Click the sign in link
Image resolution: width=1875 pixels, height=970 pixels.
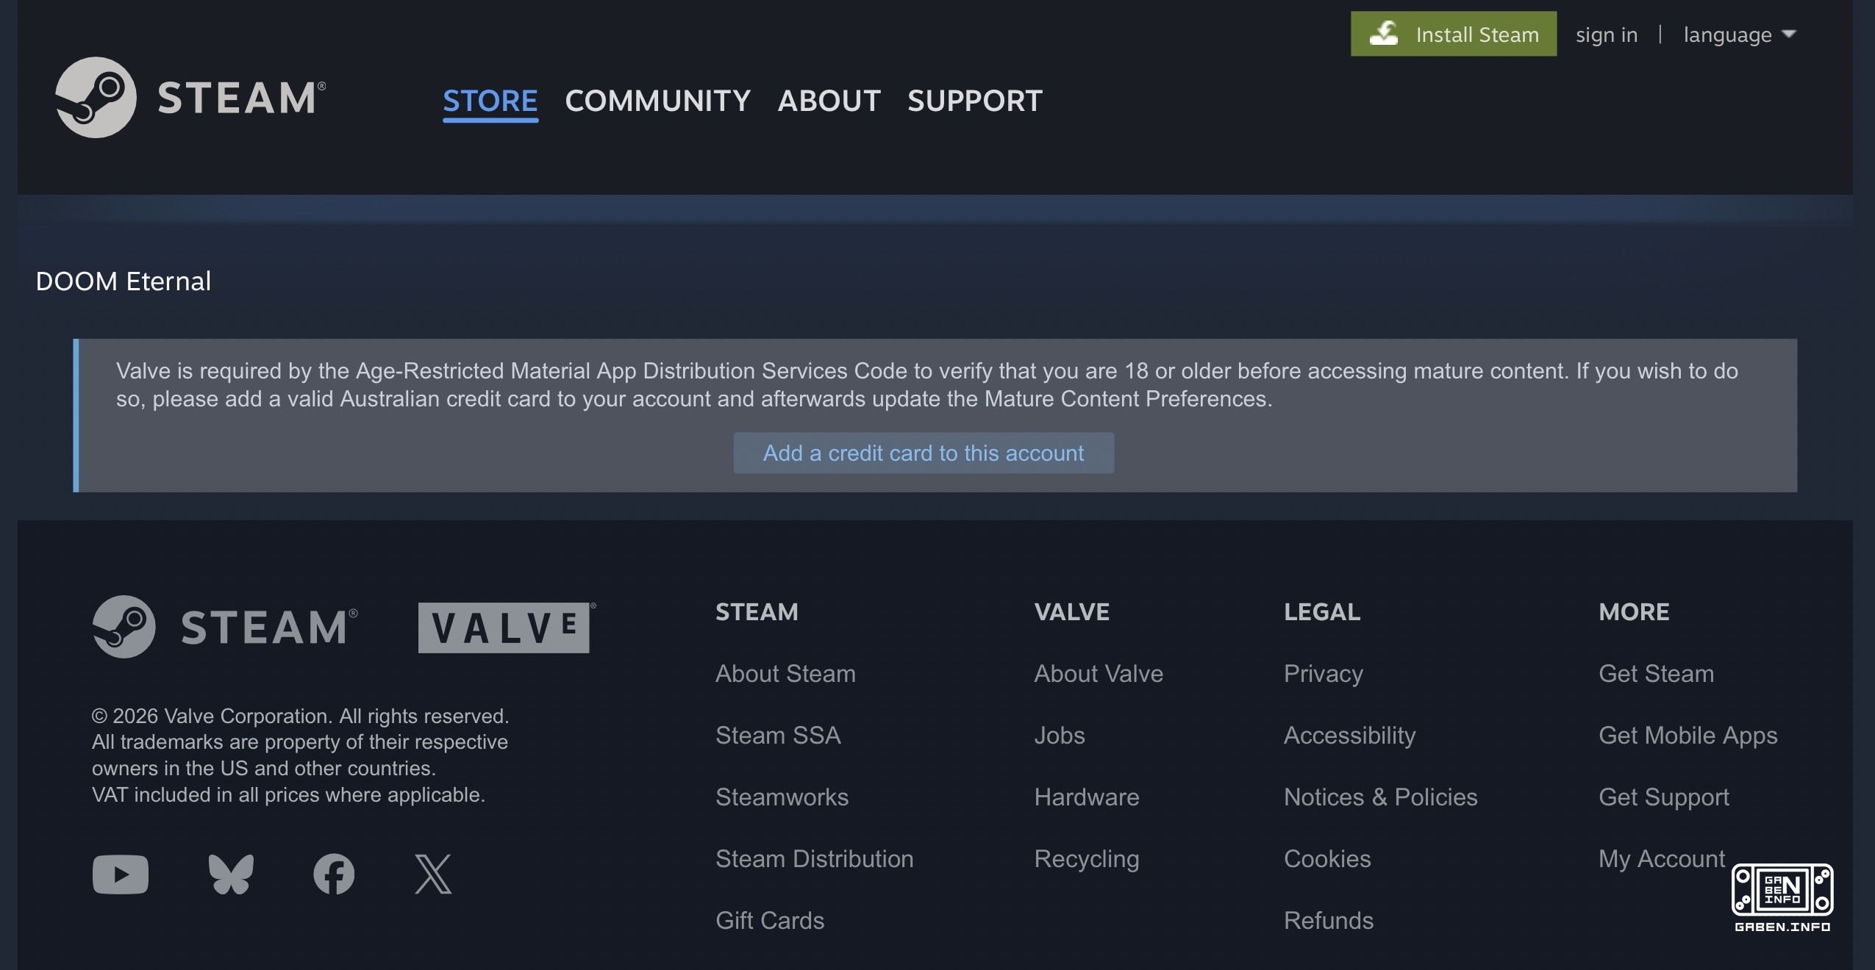pos(1607,35)
